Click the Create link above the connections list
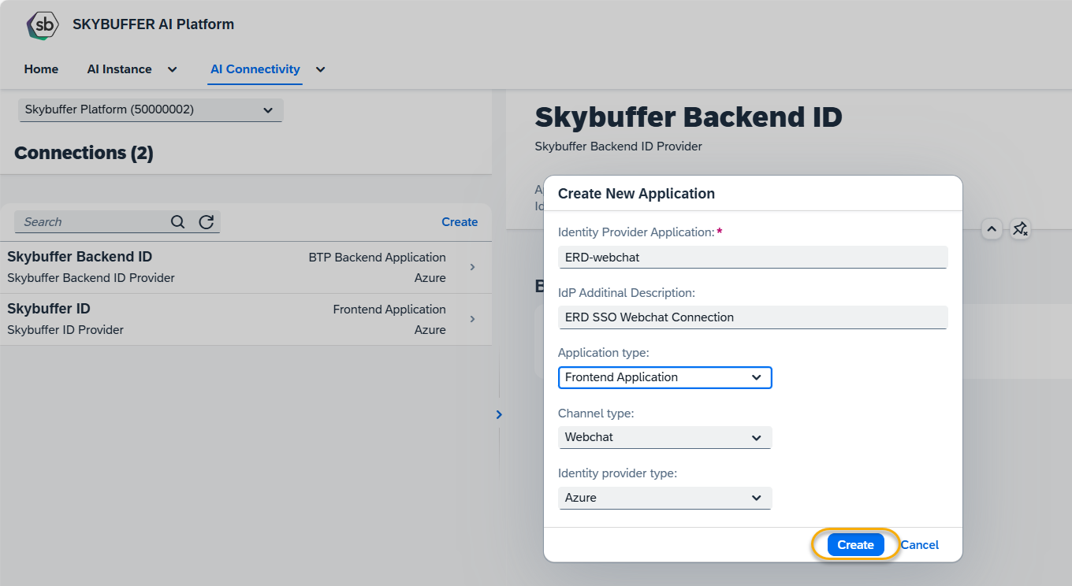 [x=460, y=222]
